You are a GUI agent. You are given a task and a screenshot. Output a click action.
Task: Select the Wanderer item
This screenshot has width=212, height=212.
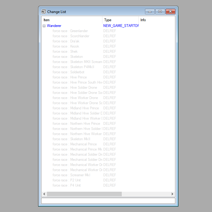tap(54, 26)
